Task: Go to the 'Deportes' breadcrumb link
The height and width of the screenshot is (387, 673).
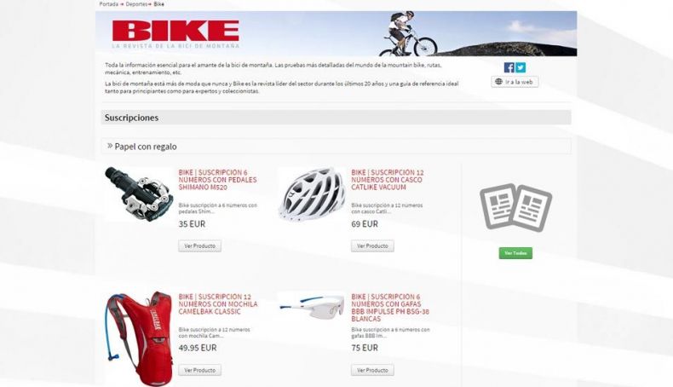Action: coord(136,4)
